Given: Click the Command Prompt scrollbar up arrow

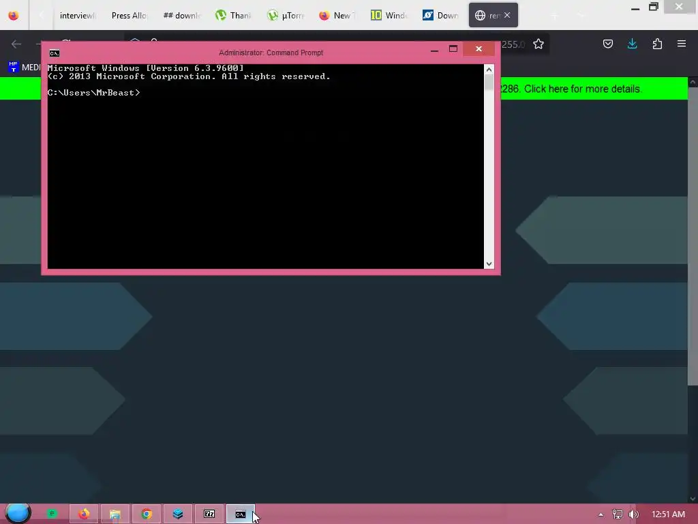Looking at the screenshot, I should click(x=489, y=70).
